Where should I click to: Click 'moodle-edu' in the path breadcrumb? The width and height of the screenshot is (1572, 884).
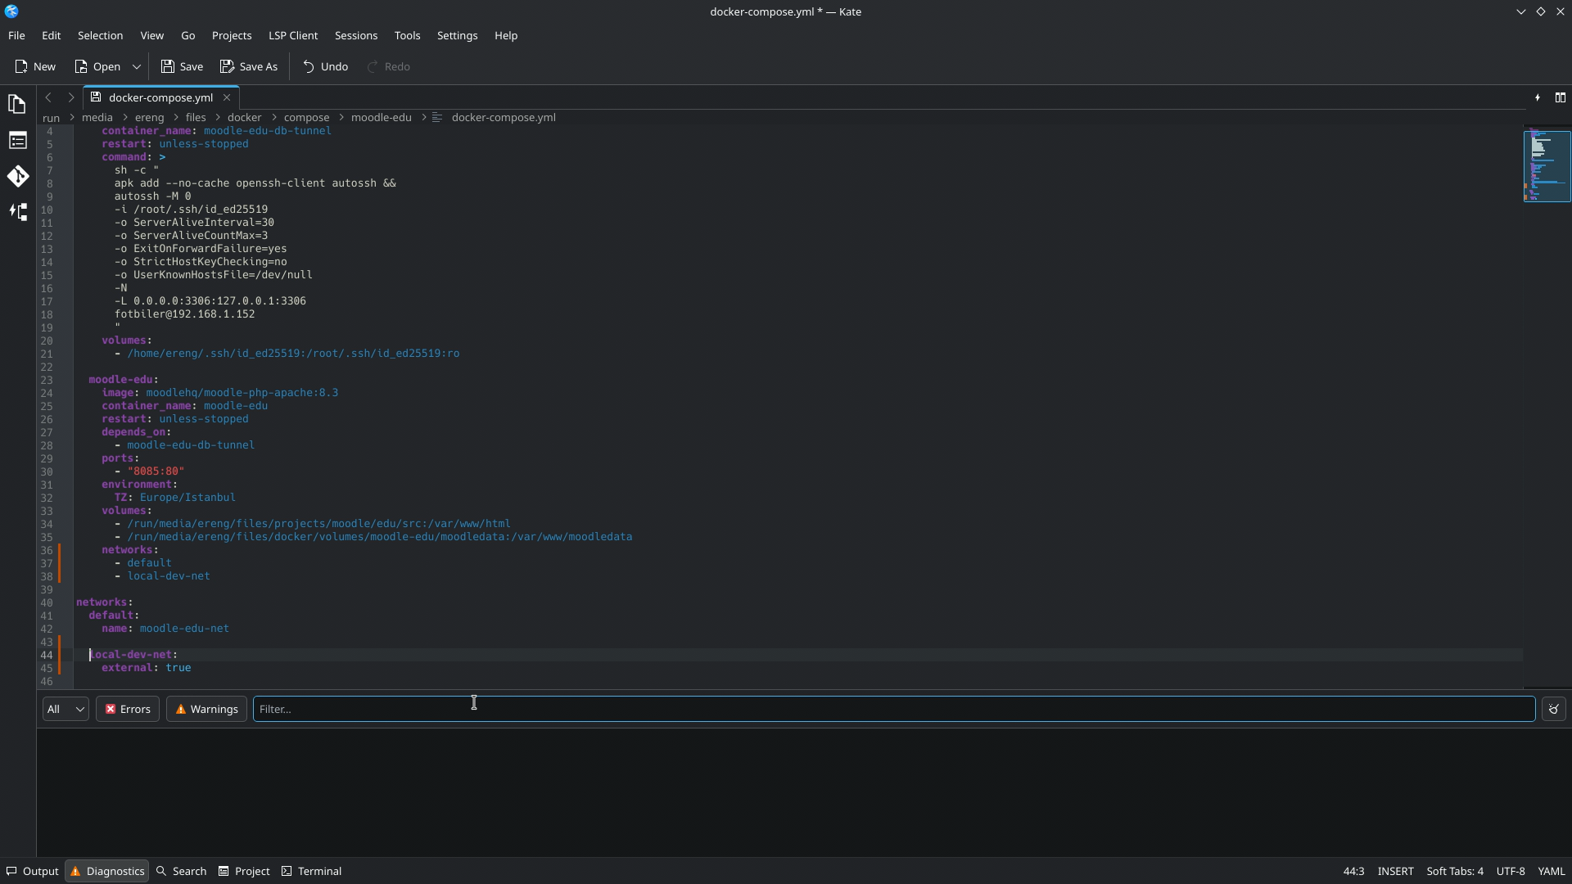(381, 118)
